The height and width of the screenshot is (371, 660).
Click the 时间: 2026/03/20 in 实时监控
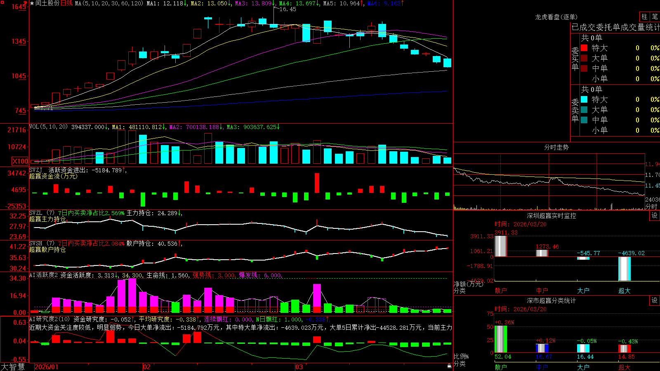click(x=520, y=224)
